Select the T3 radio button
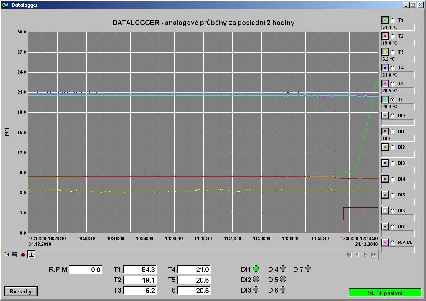 [x=393, y=52]
